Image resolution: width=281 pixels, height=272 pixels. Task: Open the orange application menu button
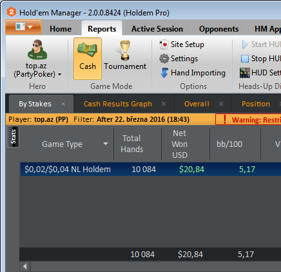tap(23, 27)
